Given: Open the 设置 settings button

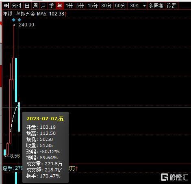Looking at the screenshot, I should coord(171,6).
